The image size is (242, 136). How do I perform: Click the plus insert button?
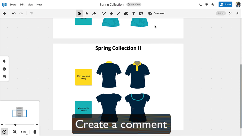(4, 13)
